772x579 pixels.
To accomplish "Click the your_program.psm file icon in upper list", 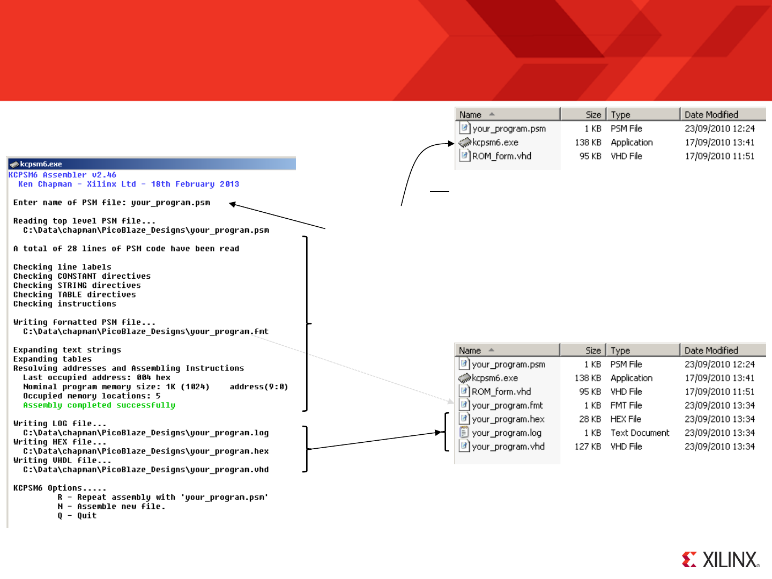I will tap(465, 128).
